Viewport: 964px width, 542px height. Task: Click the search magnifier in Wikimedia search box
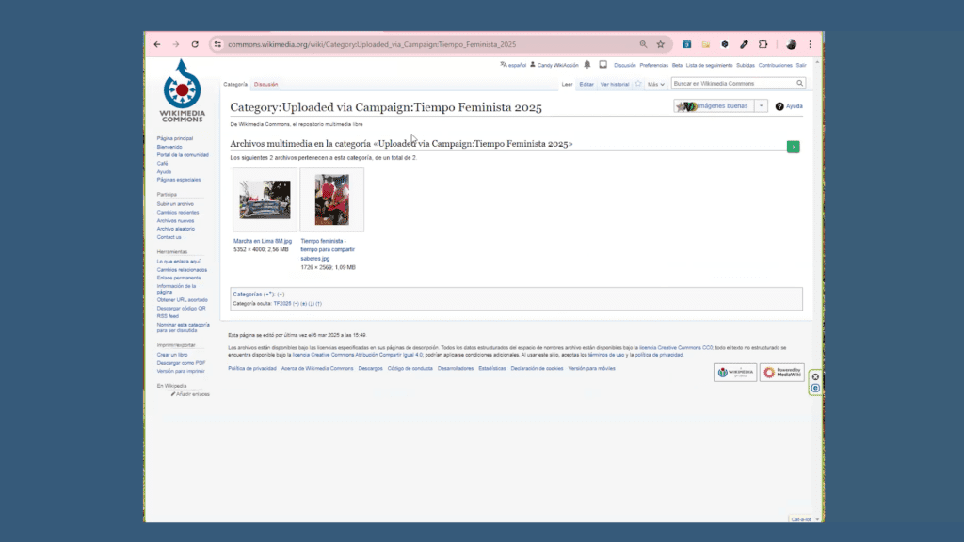pos(800,83)
